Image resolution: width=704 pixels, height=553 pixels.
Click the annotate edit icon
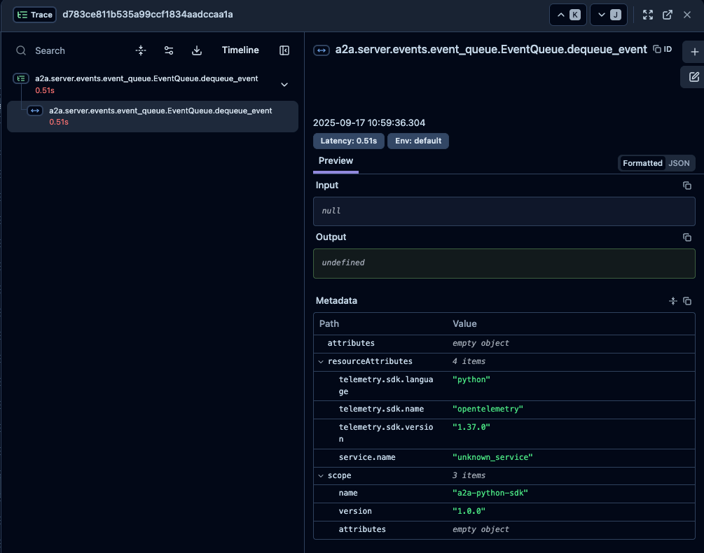[x=694, y=77]
